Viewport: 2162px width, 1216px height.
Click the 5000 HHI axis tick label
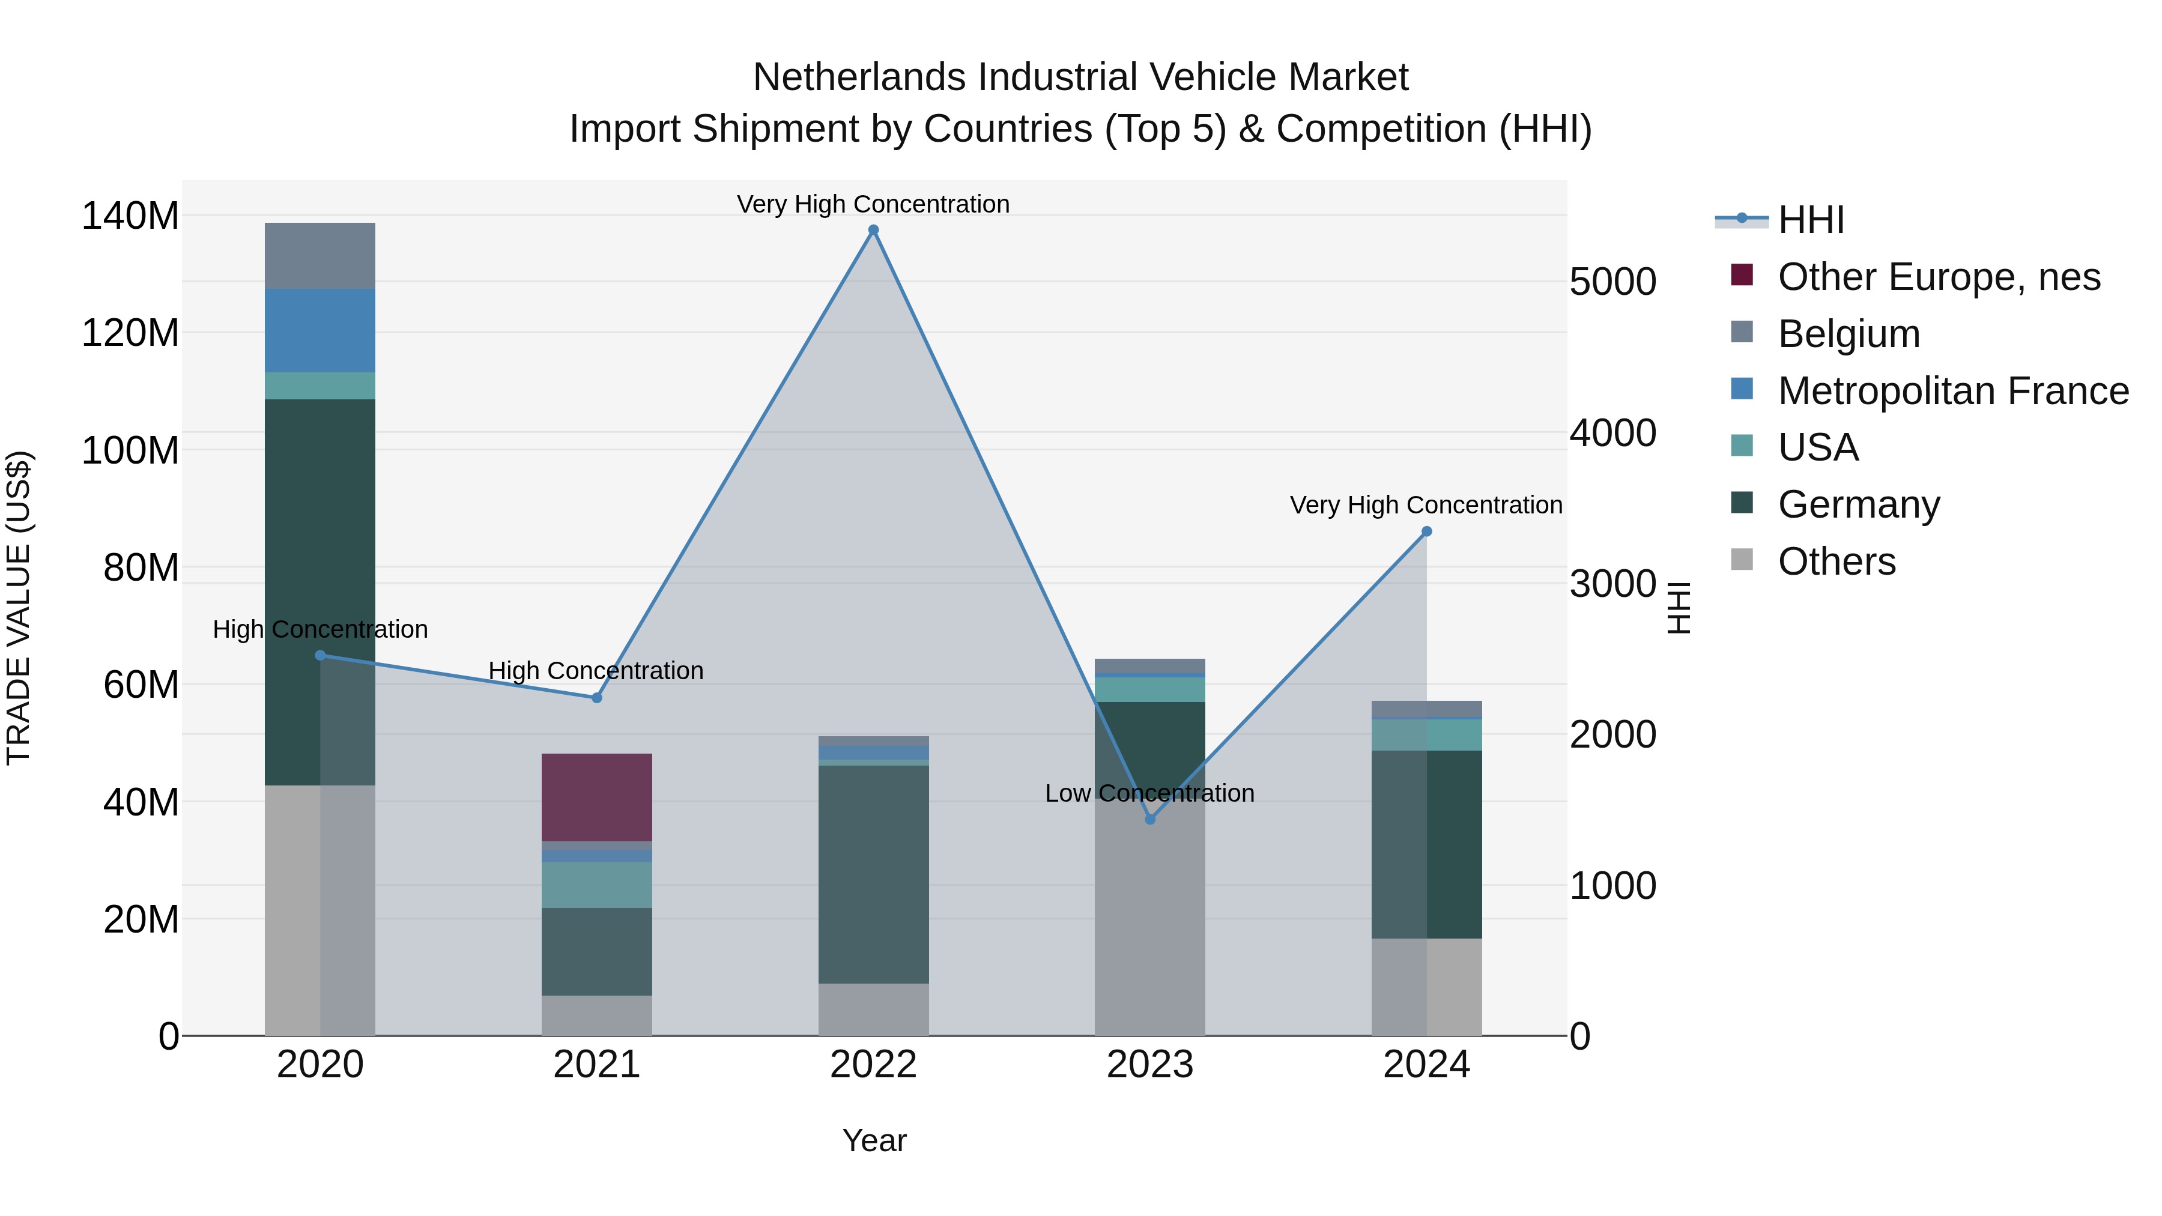[1613, 281]
